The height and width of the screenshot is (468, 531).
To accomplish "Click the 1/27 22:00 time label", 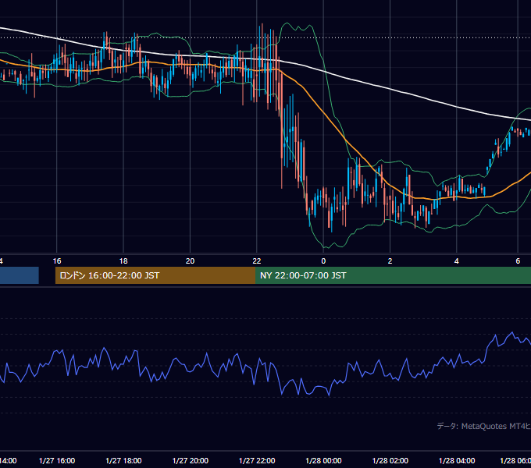I will click(257, 460).
